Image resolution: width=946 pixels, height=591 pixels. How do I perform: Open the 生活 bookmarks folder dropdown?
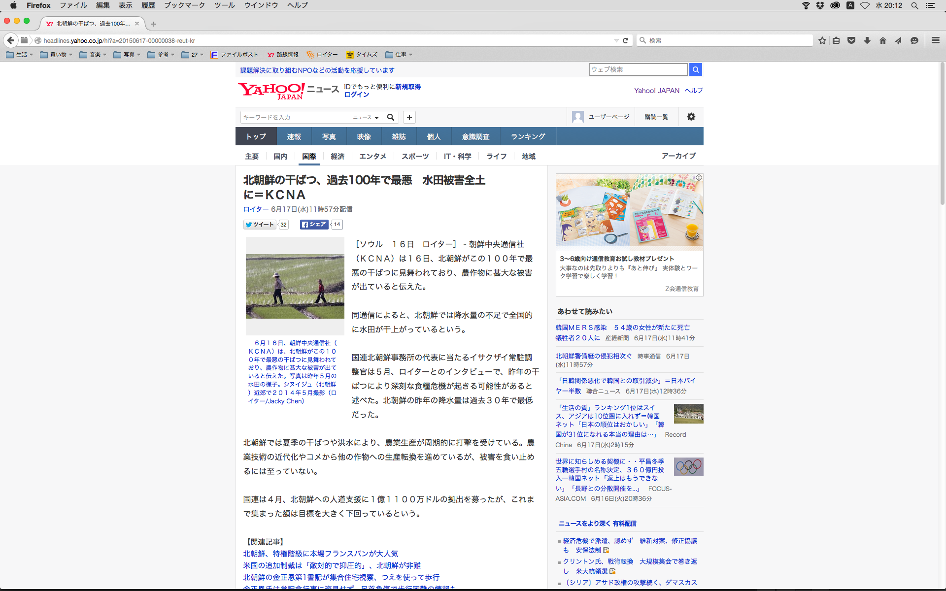[x=20, y=55]
